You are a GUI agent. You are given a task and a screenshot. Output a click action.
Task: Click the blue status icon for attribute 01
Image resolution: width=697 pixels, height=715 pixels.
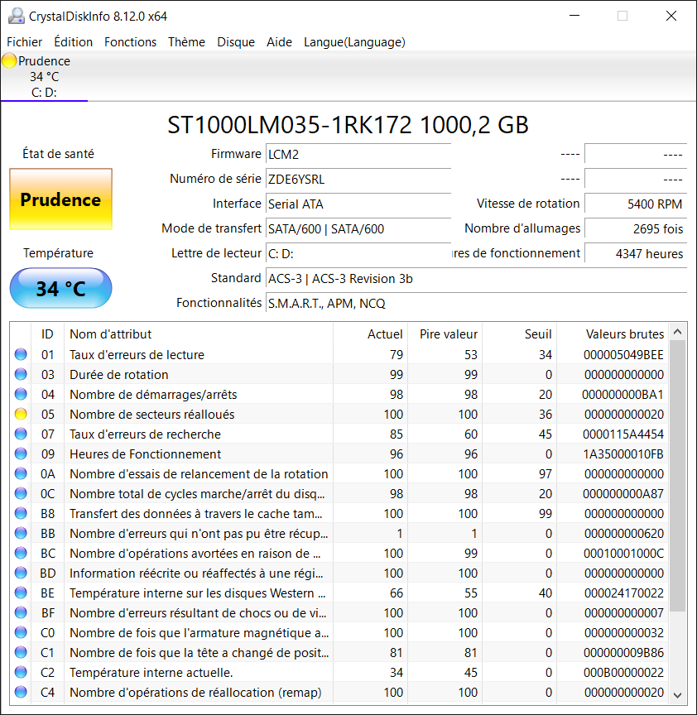point(21,354)
